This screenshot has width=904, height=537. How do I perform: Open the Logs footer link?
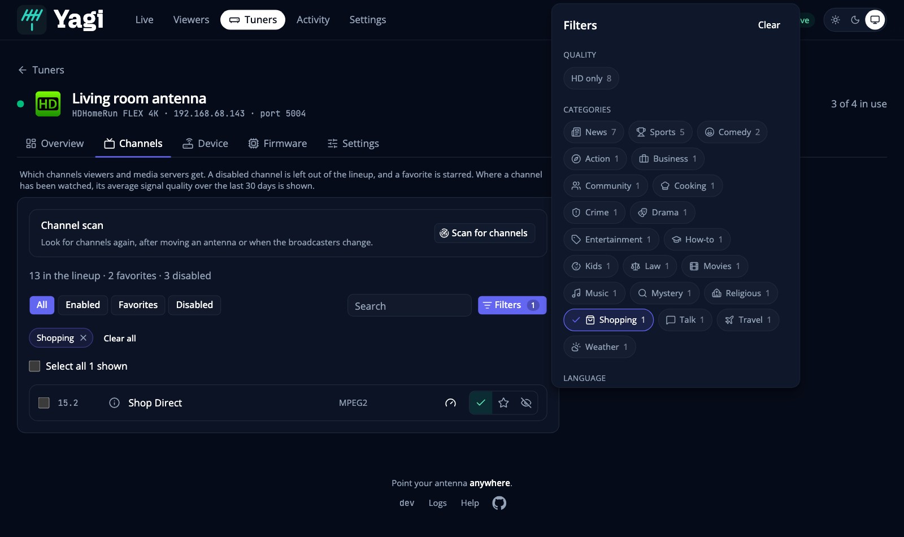click(x=437, y=503)
